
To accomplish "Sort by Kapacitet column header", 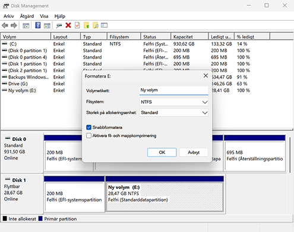I will tap(189, 37).
